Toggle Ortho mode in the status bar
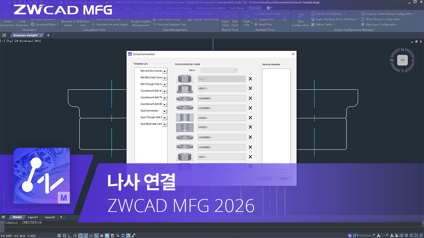424x238 pixels. [70, 235]
